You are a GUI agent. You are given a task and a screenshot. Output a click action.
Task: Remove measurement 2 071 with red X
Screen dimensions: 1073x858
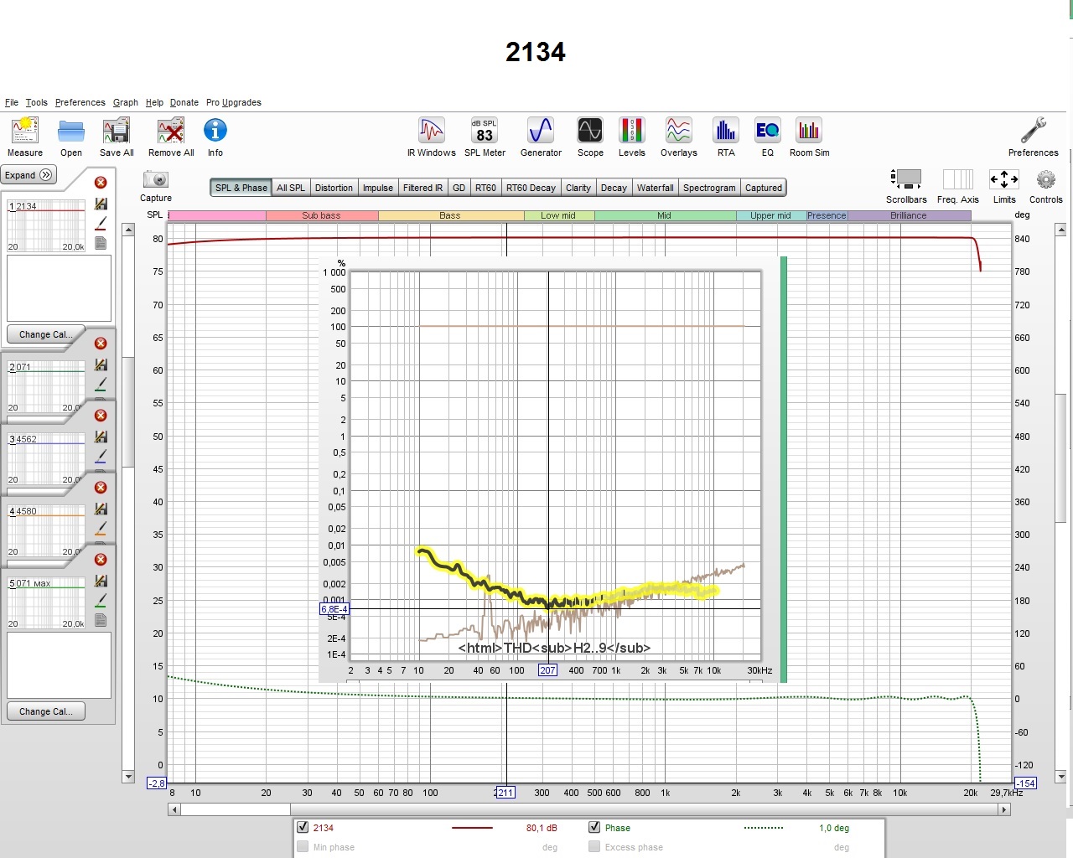101,344
